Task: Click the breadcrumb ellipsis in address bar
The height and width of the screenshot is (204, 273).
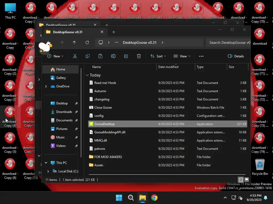Action: tap(117, 42)
